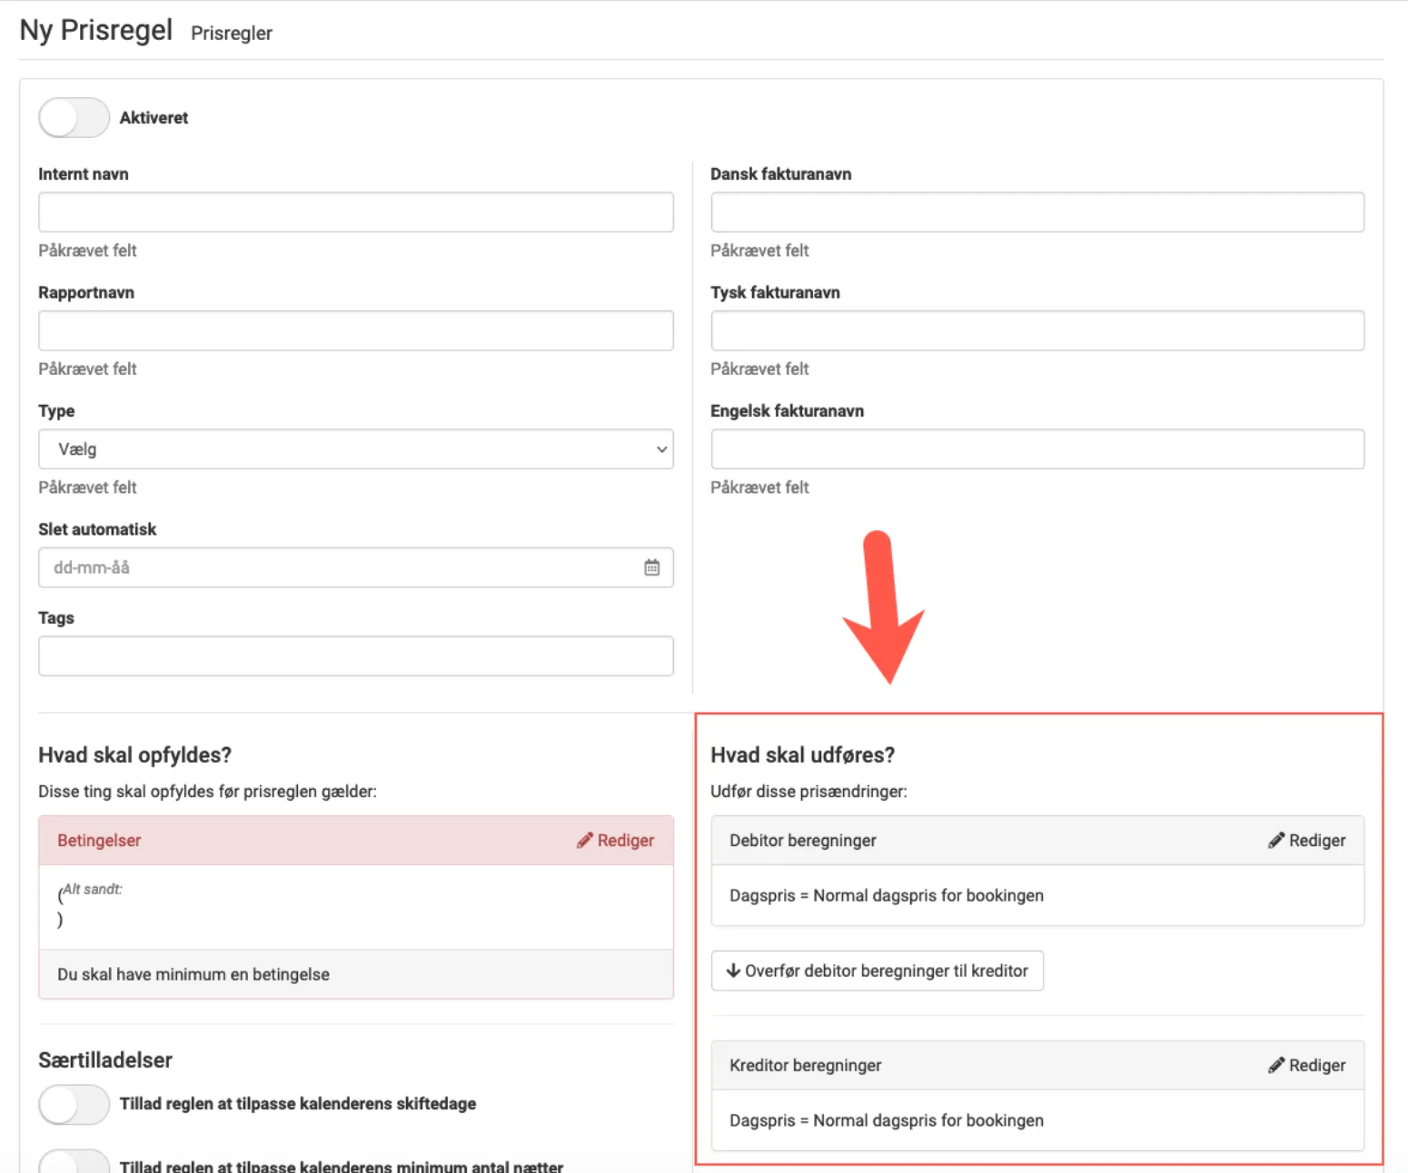Open the Type dropdown

tap(355, 449)
